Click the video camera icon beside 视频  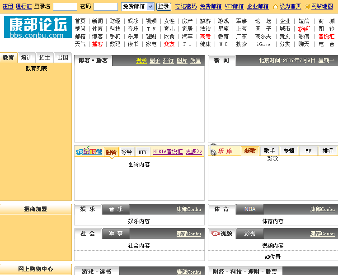coord(216,233)
